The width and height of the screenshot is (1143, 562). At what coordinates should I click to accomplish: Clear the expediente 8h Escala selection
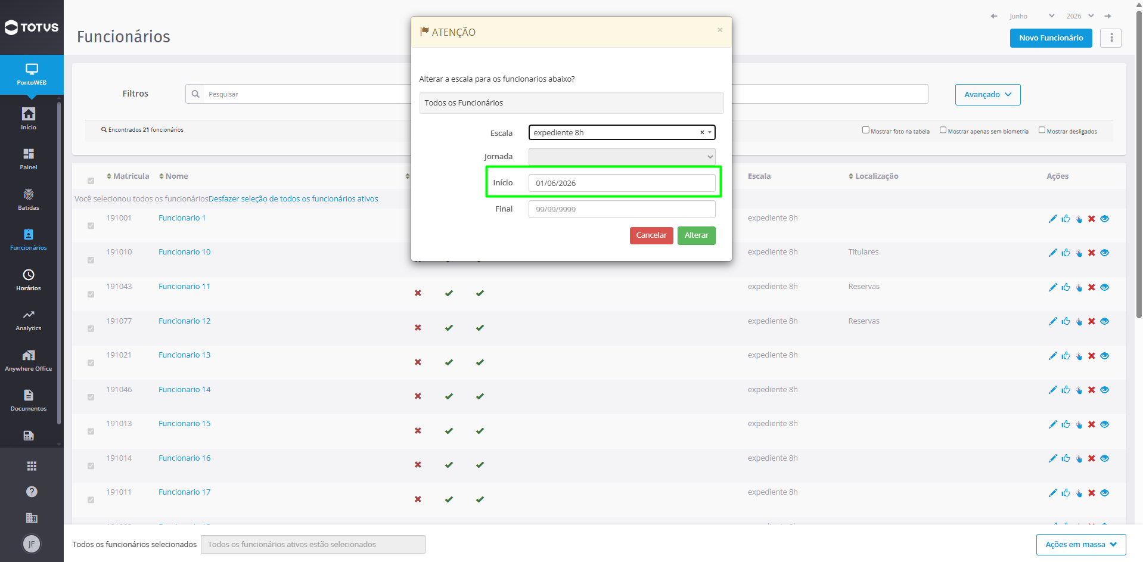702,132
